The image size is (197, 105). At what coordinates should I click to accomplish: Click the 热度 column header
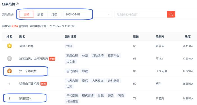[188, 37]
